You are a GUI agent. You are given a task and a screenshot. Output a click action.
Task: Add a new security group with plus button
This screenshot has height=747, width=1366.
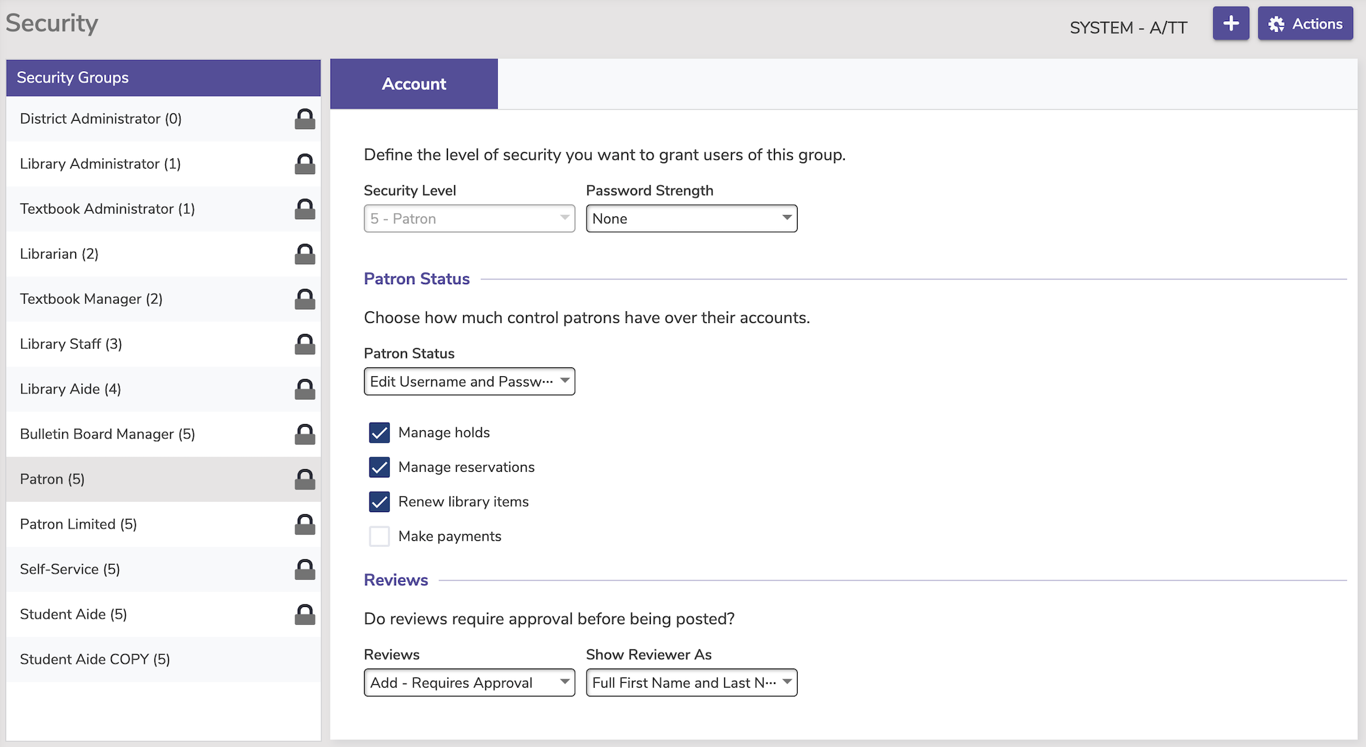(x=1231, y=24)
